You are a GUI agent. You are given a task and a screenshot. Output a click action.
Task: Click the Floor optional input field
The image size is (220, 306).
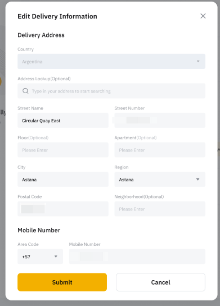63,150
